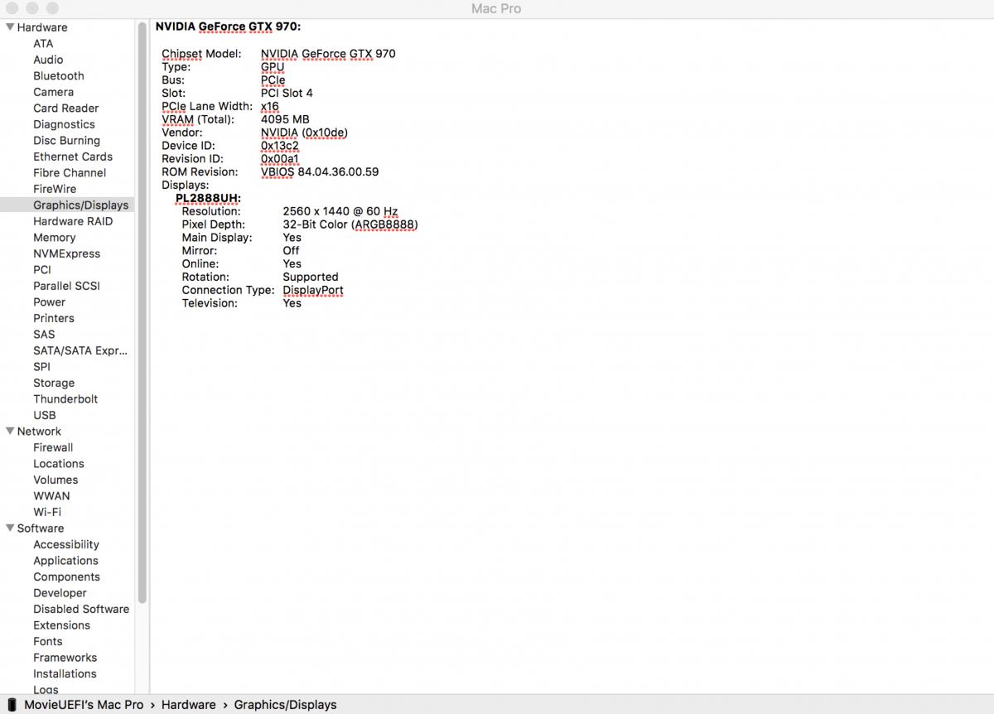Image resolution: width=994 pixels, height=714 pixels.
Task: Select Audio in the sidebar
Action: coord(48,60)
